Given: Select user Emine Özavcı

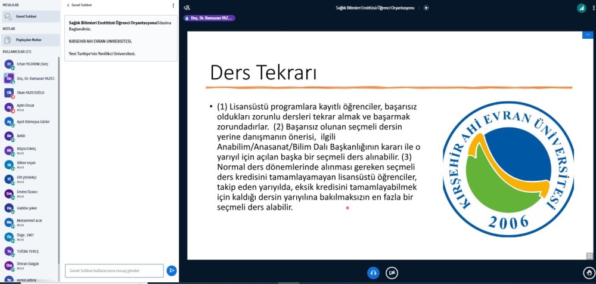Looking at the screenshot, I should click(x=30, y=193).
